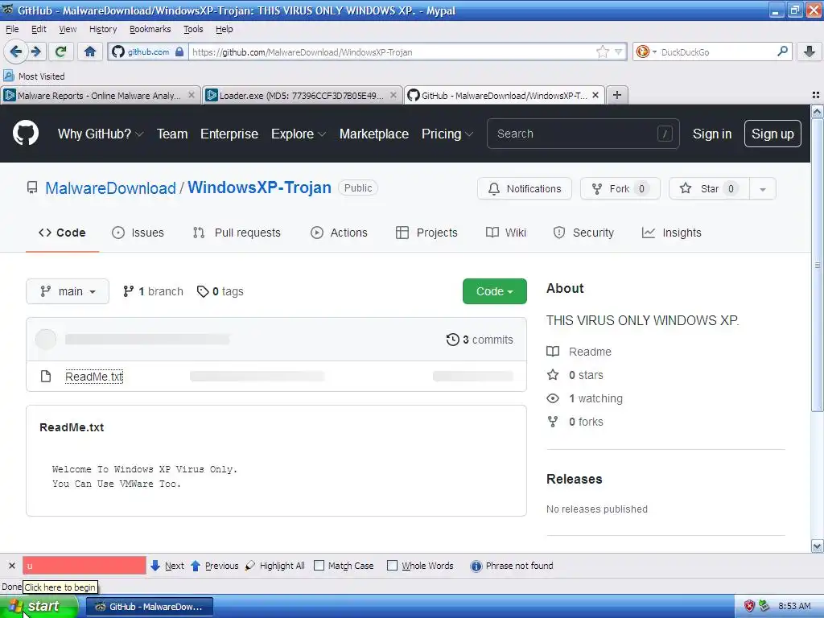This screenshot has width=824, height=618.
Task: Open the Help menu
Action: tap(225, 29)
